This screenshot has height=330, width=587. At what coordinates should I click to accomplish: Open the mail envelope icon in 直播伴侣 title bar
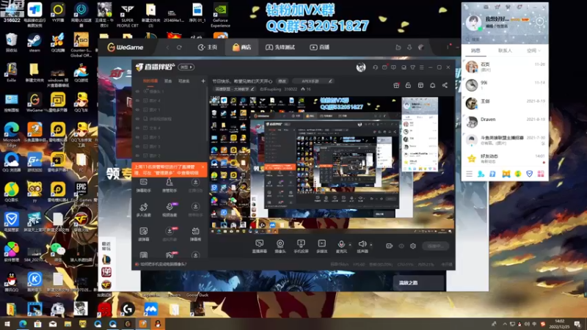(384, 67)
